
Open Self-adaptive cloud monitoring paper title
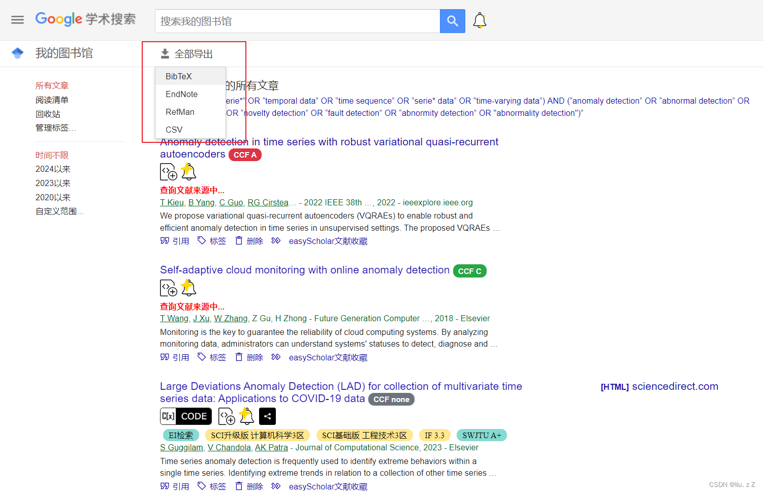pos(305,270)
